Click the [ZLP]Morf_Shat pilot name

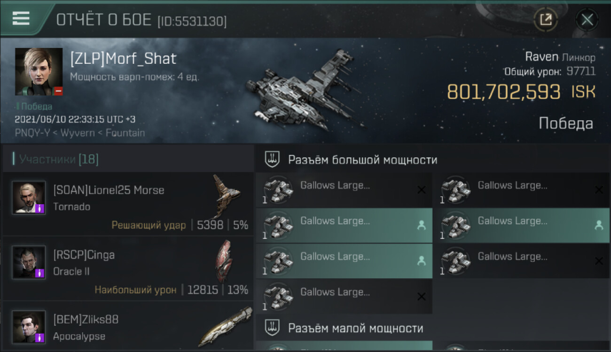tap(124, 59)
